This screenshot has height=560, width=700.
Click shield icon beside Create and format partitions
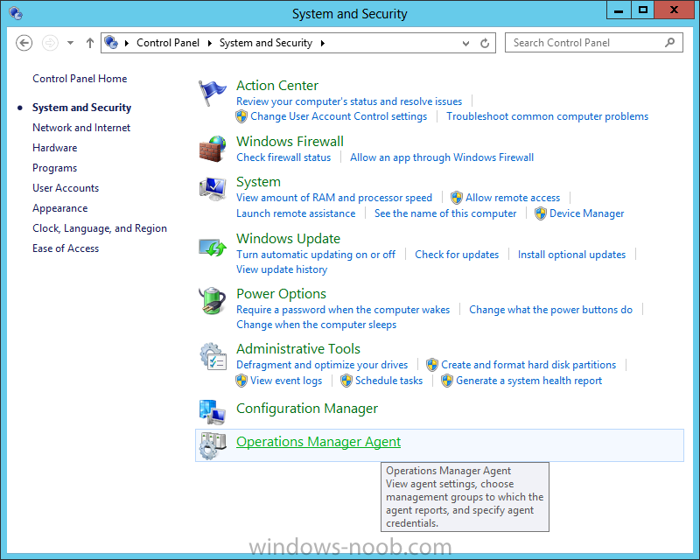[x=432, y=365]
